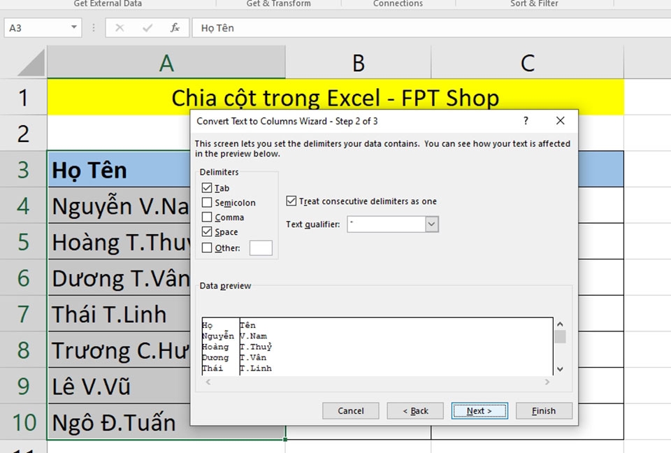Click the formula bar cancel X icon
The height and width of the screenshot is (453, 671).
tap(120, 28)
